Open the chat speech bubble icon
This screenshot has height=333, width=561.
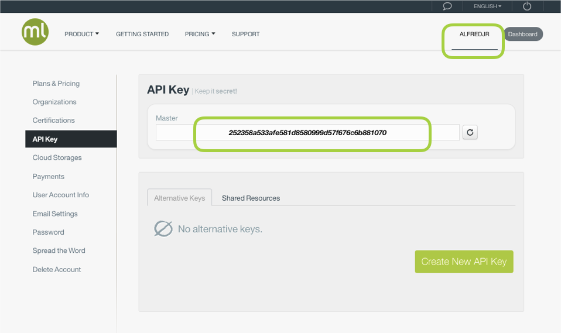[x=447, y=6]
